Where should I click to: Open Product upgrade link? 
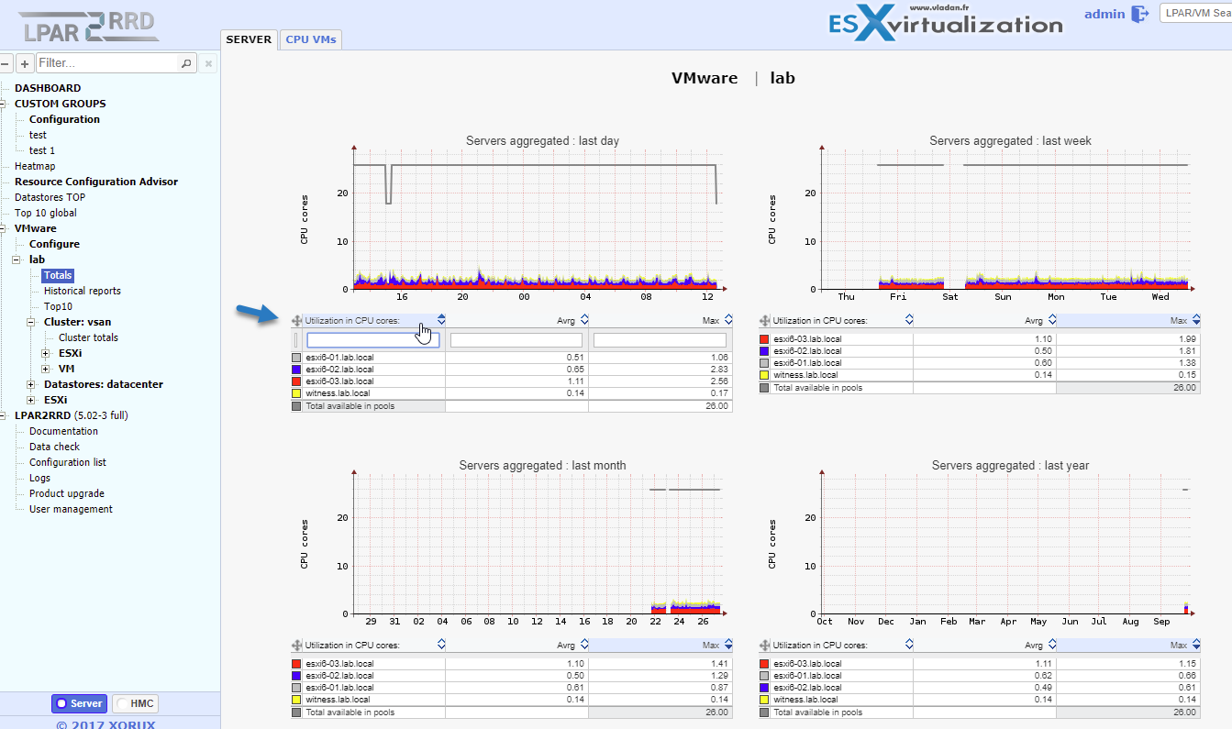pyautogui.click(x=67, y=493)
